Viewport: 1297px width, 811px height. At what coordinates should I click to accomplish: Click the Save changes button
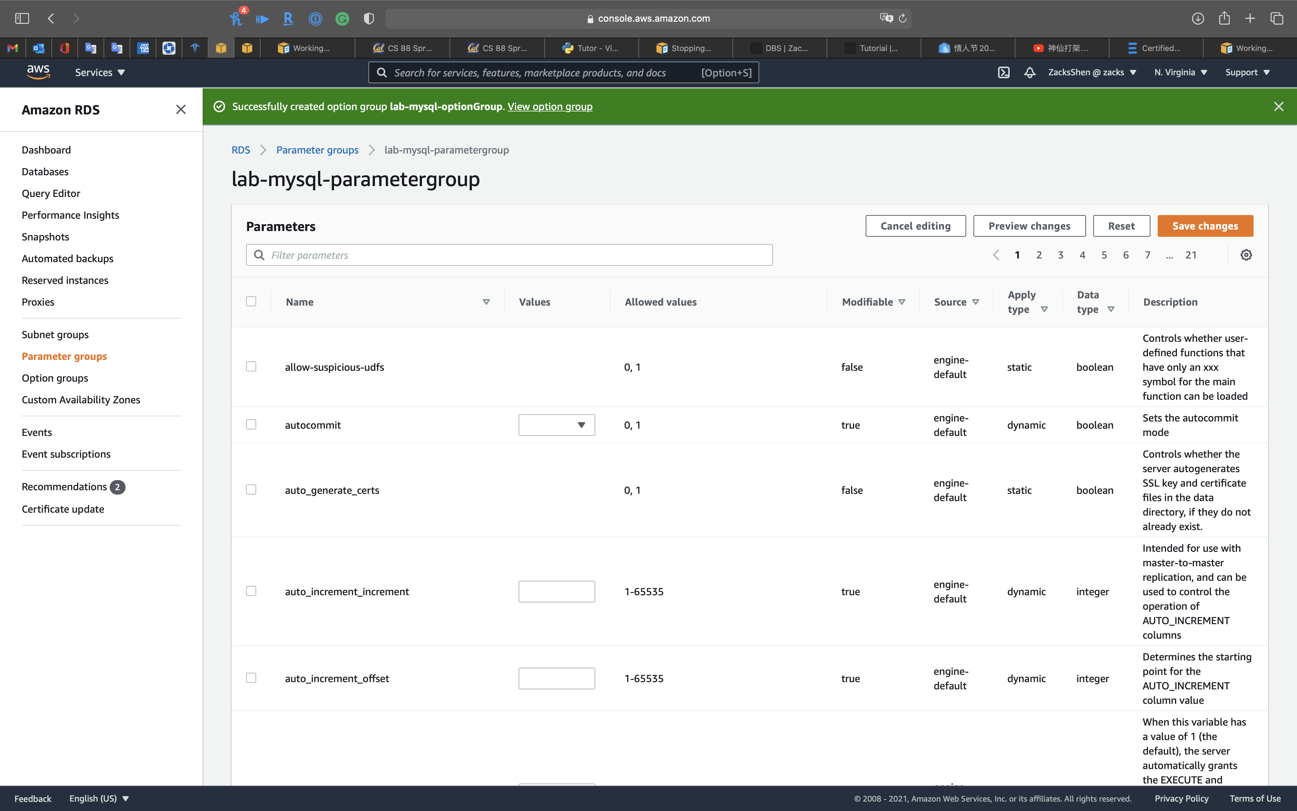[1205, 226]
